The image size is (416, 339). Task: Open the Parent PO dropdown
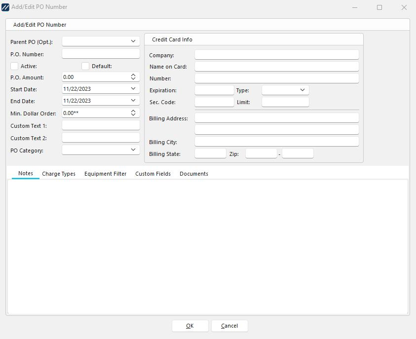click(x=133, y=41)
